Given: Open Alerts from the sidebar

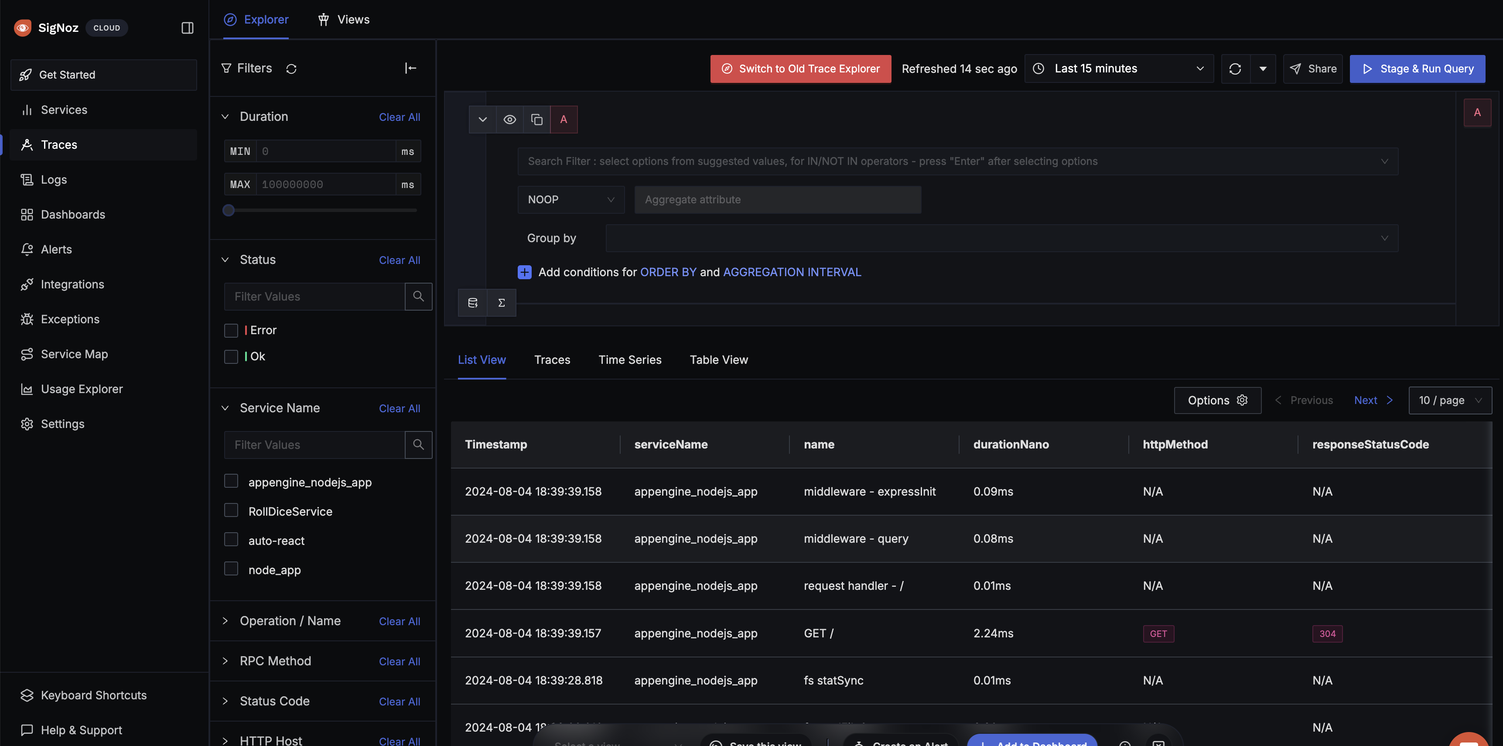Looking at the screenshot, I should [x=104, y=249].
